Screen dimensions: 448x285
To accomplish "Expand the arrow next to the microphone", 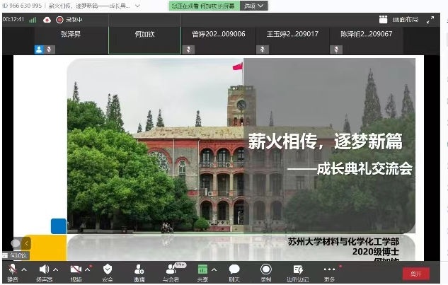I will [24, 269].
